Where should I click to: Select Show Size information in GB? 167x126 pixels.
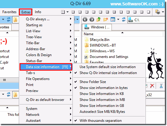coord(102,106)
